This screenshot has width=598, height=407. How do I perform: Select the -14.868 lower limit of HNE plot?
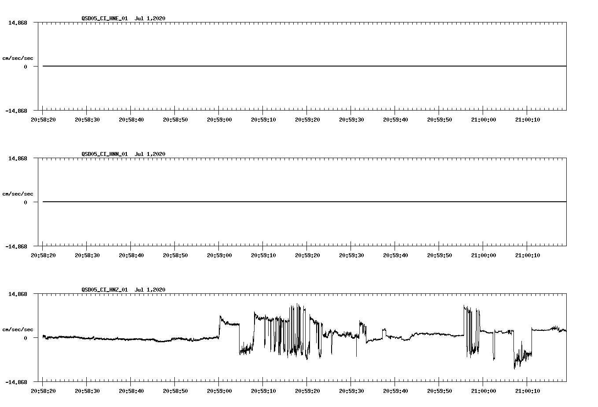[16, 111]
